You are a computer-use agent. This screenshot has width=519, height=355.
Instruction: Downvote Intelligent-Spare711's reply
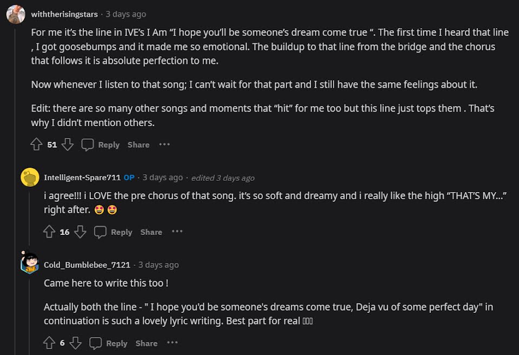click(x=80, y=232)
